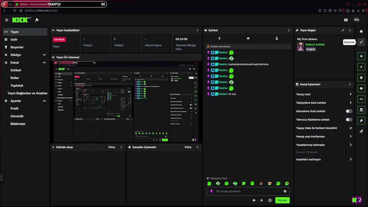Open Denetim Eylemleri three-dot menu

pyautogui.click(x=197, y=147)
